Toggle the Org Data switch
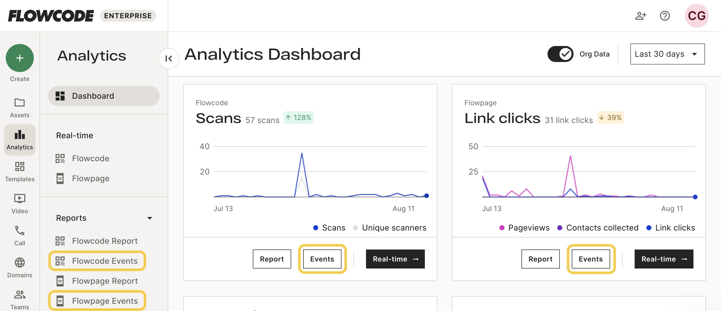 tap(560, 54)
